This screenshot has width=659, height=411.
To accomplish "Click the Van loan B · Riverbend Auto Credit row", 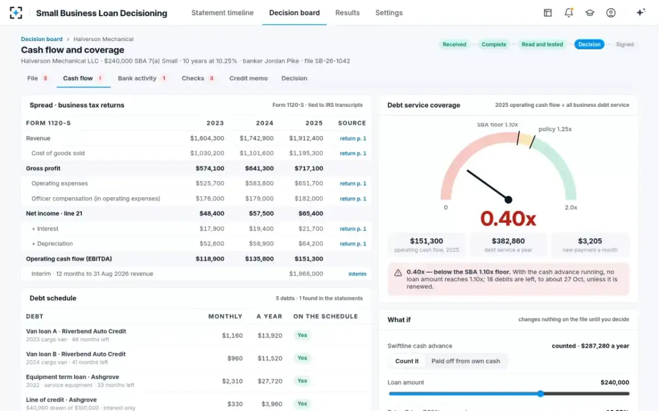I will click(197, 358).
